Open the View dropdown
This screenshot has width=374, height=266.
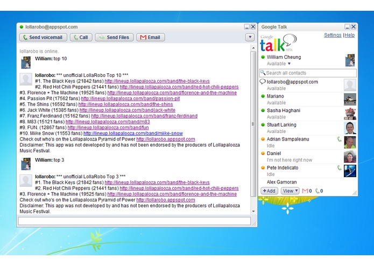click(x=290, y=191)
